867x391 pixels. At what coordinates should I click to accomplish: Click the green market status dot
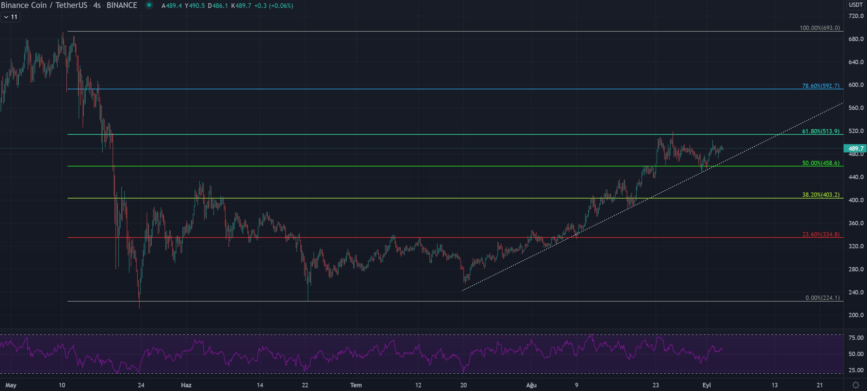click(149, 5)
